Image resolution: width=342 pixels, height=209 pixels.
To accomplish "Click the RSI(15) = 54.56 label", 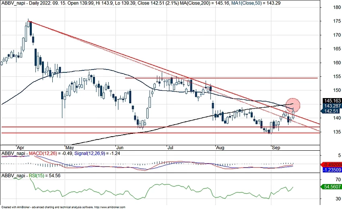I will (x=45, y=176).
